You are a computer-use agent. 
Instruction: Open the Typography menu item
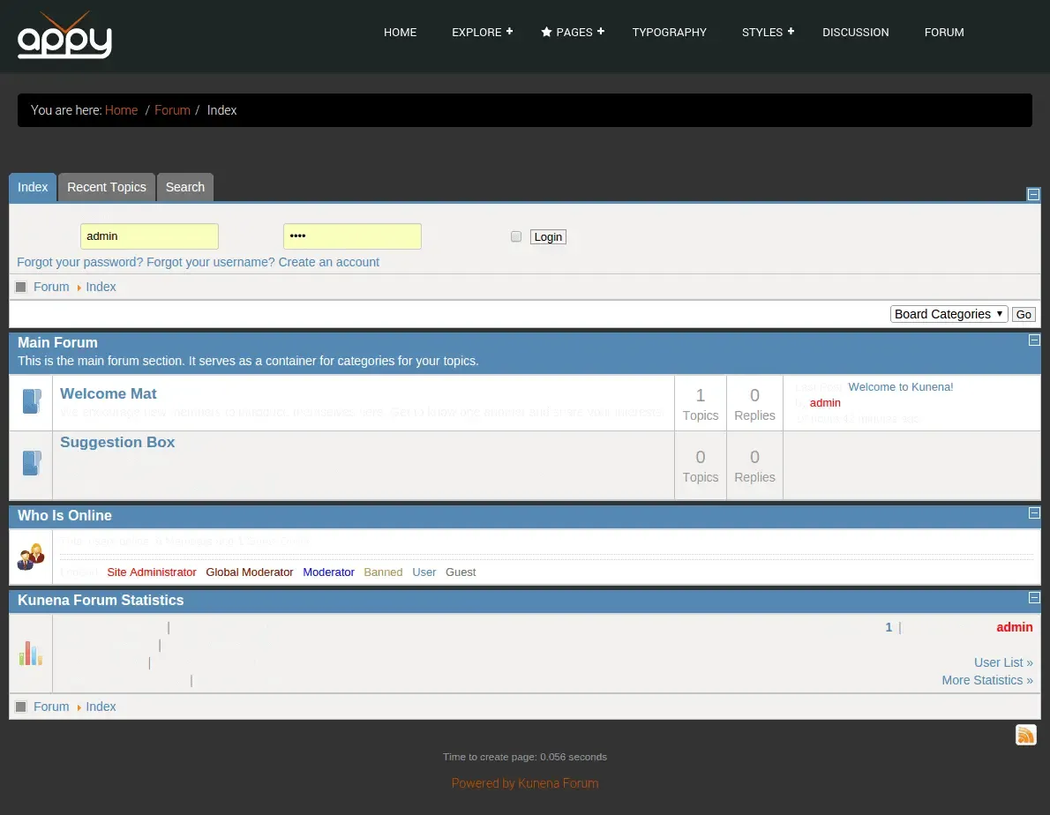669,32
